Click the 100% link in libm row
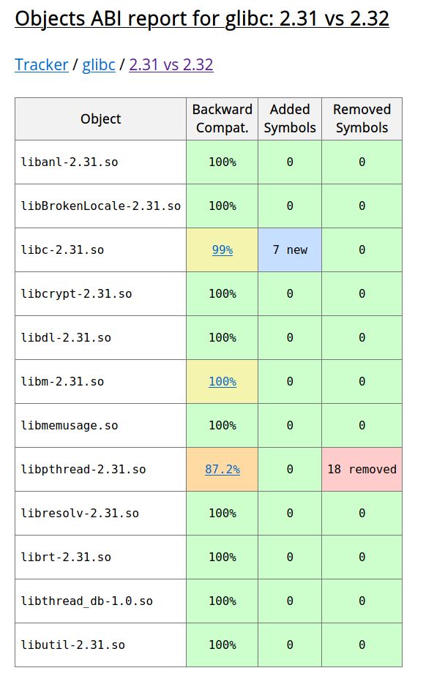Image resolution: width=445 pixels, height=676 pixels. coord(222,381)
